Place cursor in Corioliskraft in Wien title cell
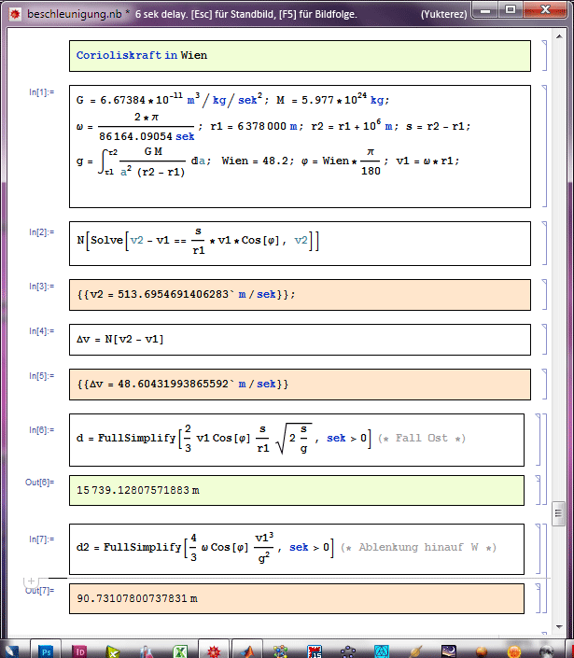This screenshot has width=574, height=658. tap(300, 55)
